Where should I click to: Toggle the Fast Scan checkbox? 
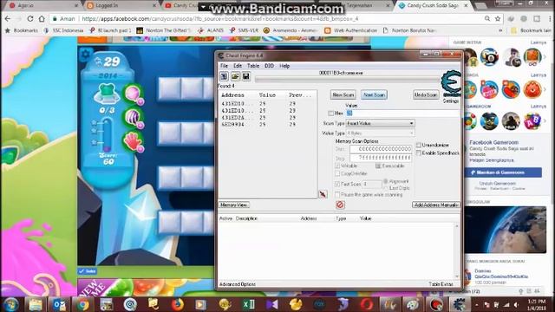(x=337, y=184)
